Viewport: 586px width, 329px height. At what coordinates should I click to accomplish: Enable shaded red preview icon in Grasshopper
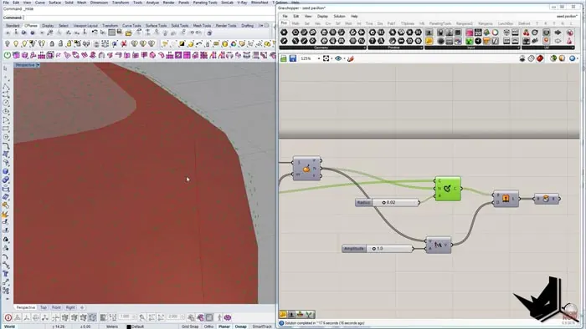click(x=540, y=59)
